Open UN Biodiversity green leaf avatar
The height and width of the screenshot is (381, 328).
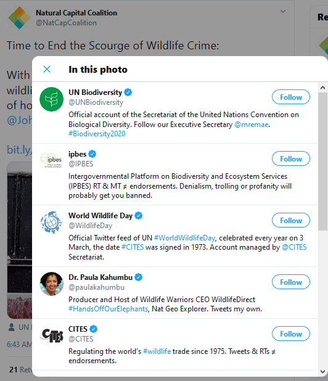[52, 99]
